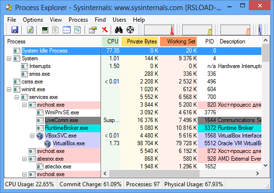This screenshot has width=274, height=193.
Task: Click the VirtualBox.exe working set 79 728 K
Action: pos(187,143)
